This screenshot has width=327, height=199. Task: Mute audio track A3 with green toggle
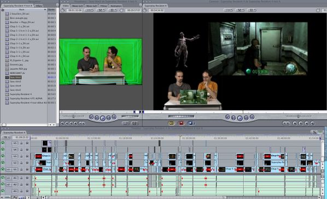click(3, 191)
